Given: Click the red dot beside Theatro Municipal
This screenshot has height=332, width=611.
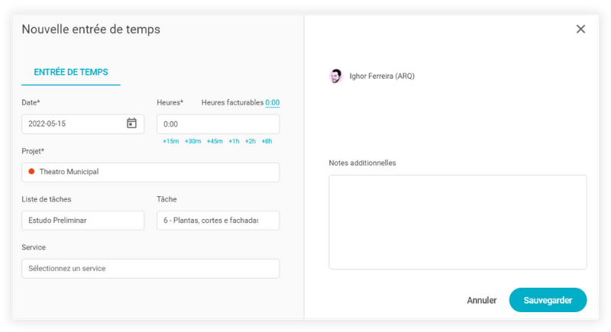Looking at the screenshot, I should point(31,172).
